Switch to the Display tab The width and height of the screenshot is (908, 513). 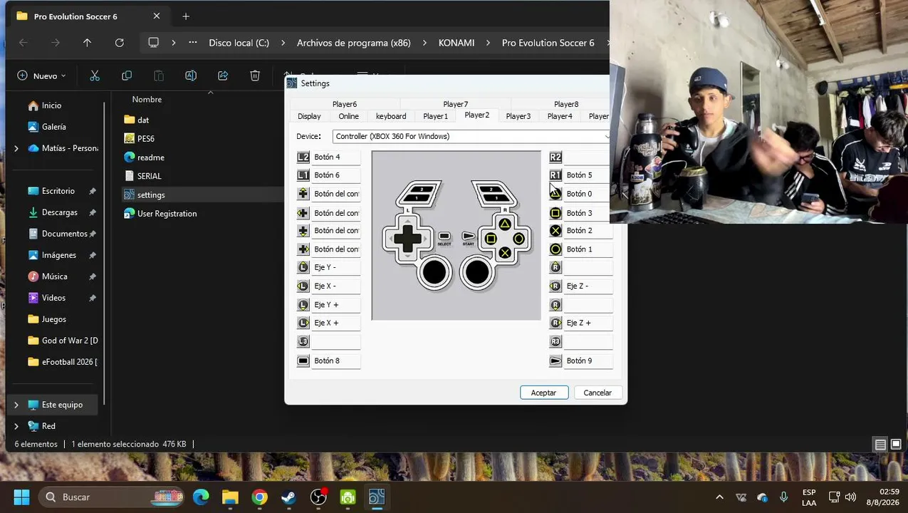[309, 116]
